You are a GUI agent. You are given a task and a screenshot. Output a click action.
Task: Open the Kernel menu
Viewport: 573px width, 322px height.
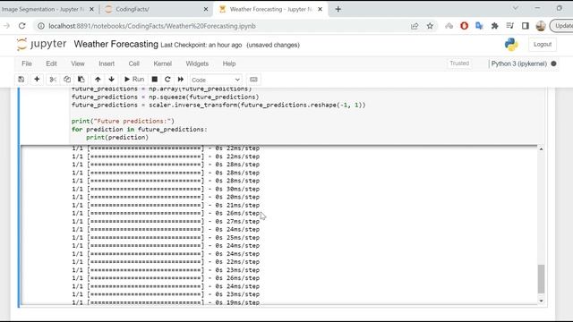click(x=163, y=64)
